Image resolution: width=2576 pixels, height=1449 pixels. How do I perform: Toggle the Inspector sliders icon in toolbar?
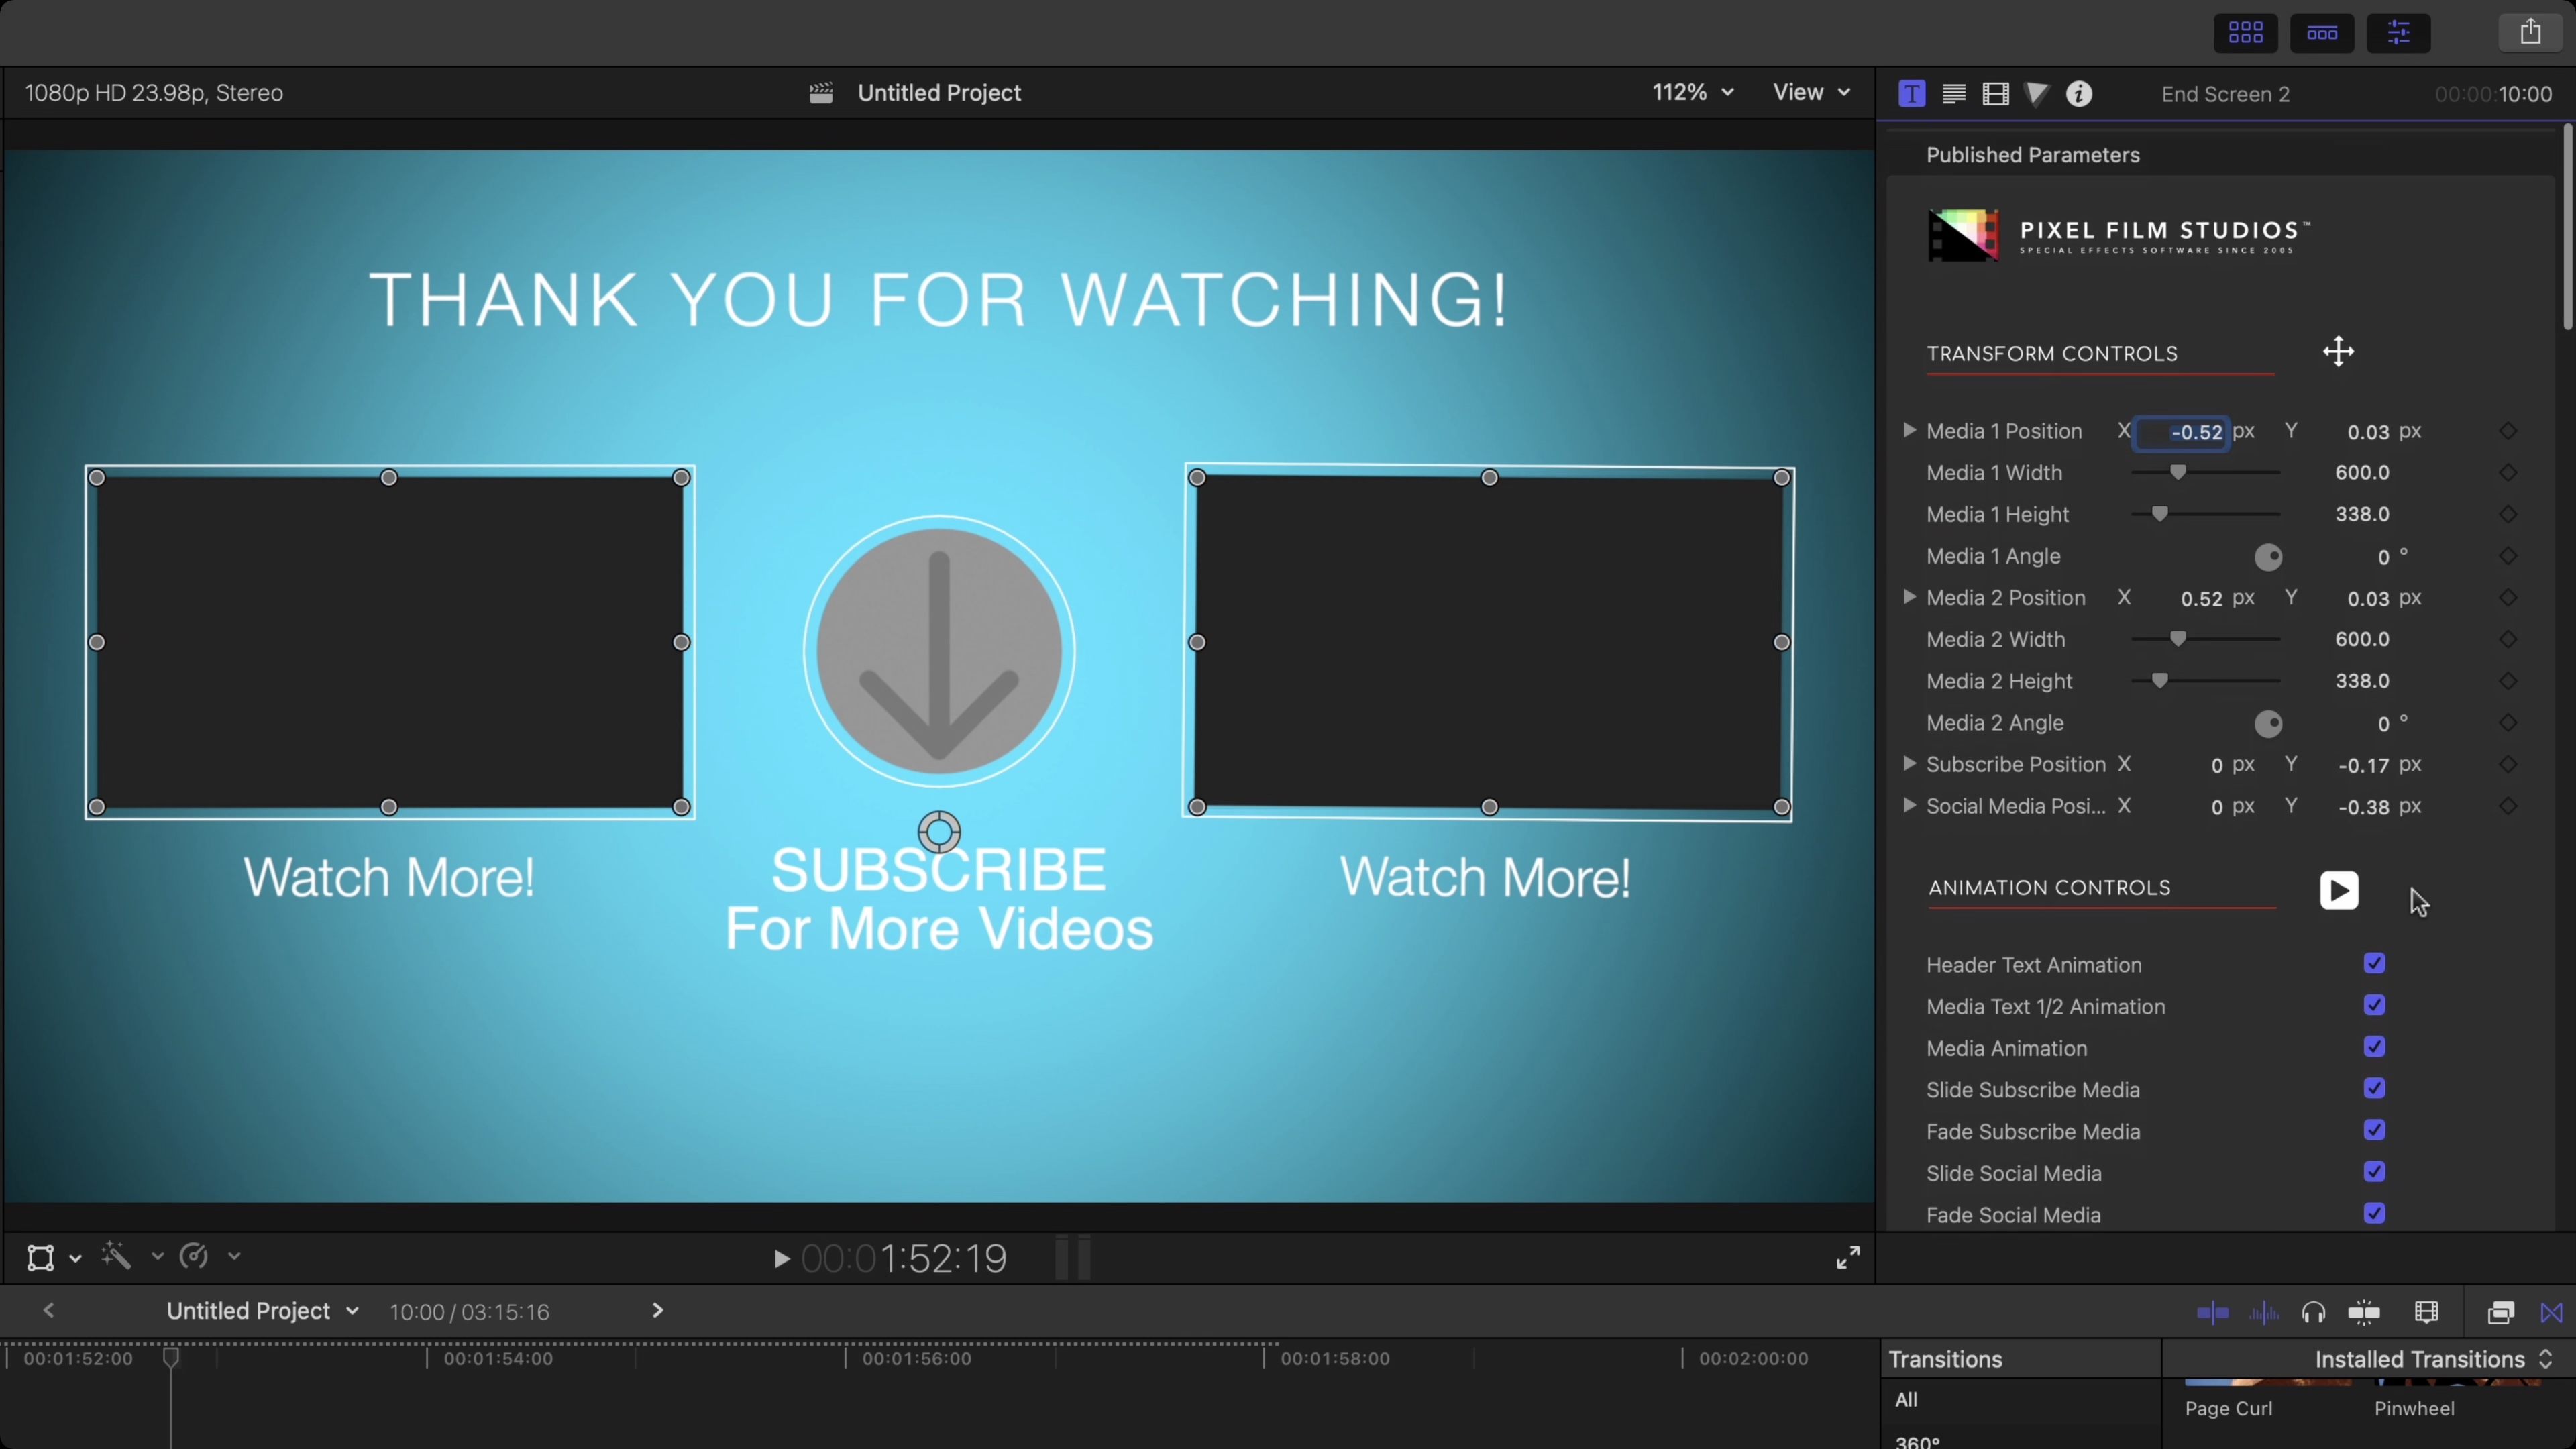(x=2398, y=33)
